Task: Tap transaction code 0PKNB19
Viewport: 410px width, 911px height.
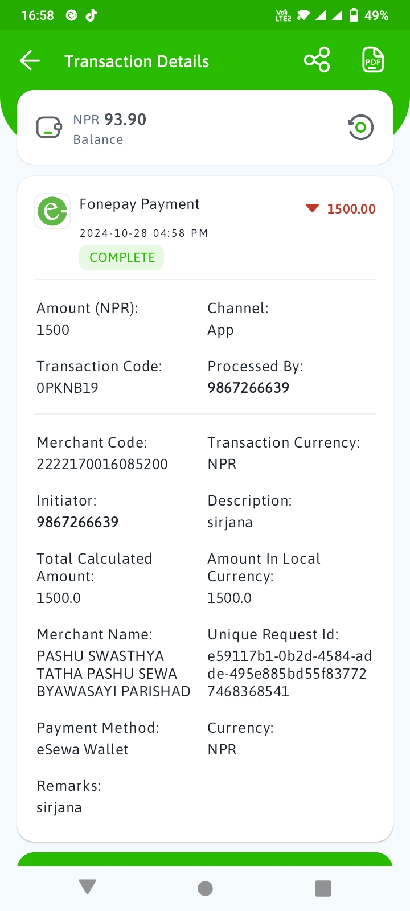Action: pyautogui.click(x=67, y=388)
